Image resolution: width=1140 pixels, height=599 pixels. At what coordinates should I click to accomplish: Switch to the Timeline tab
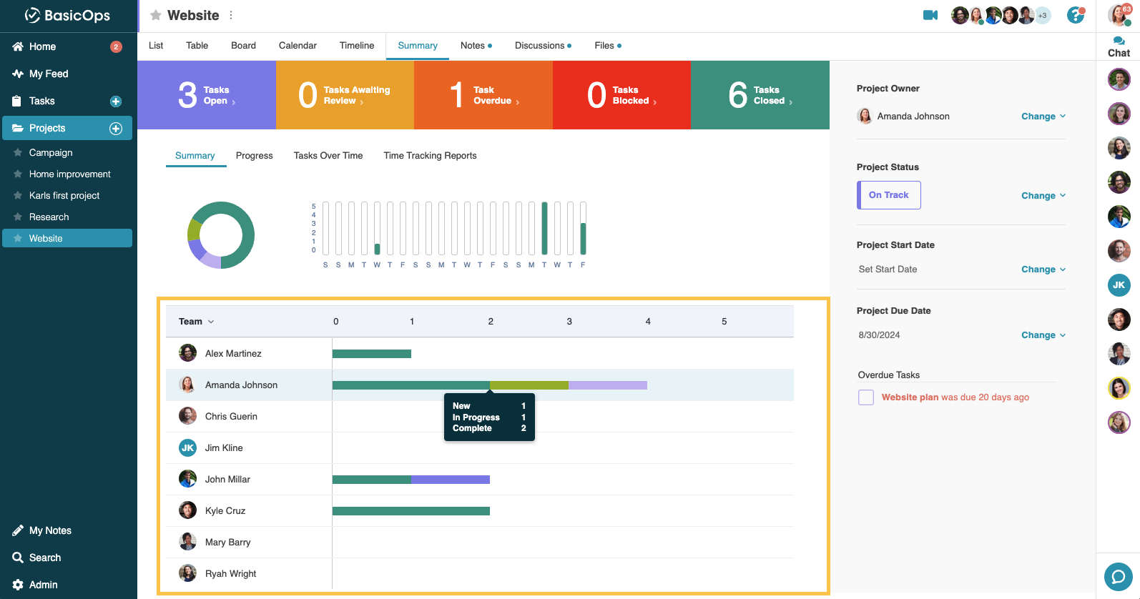(356, 46)
